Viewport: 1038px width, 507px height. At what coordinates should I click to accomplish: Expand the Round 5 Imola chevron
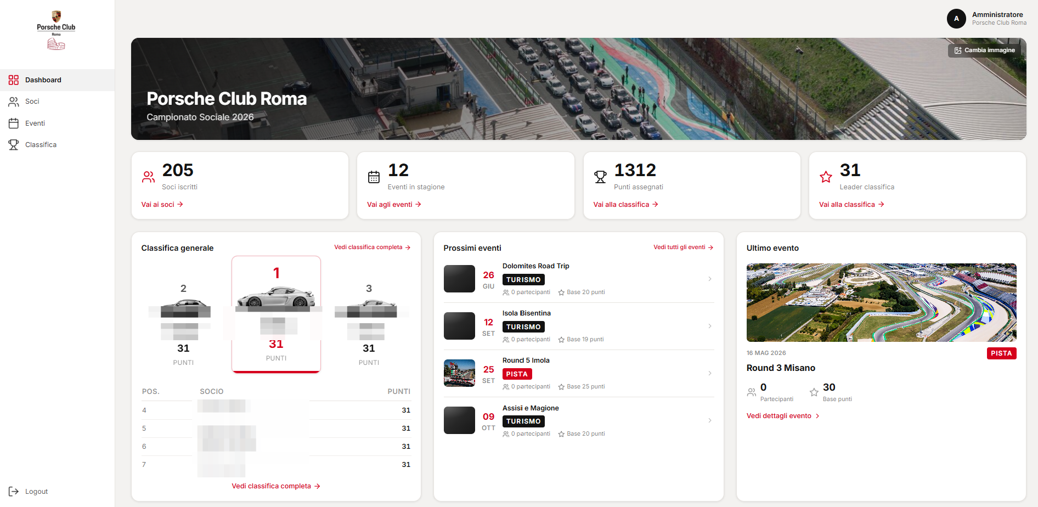[710, 373]
